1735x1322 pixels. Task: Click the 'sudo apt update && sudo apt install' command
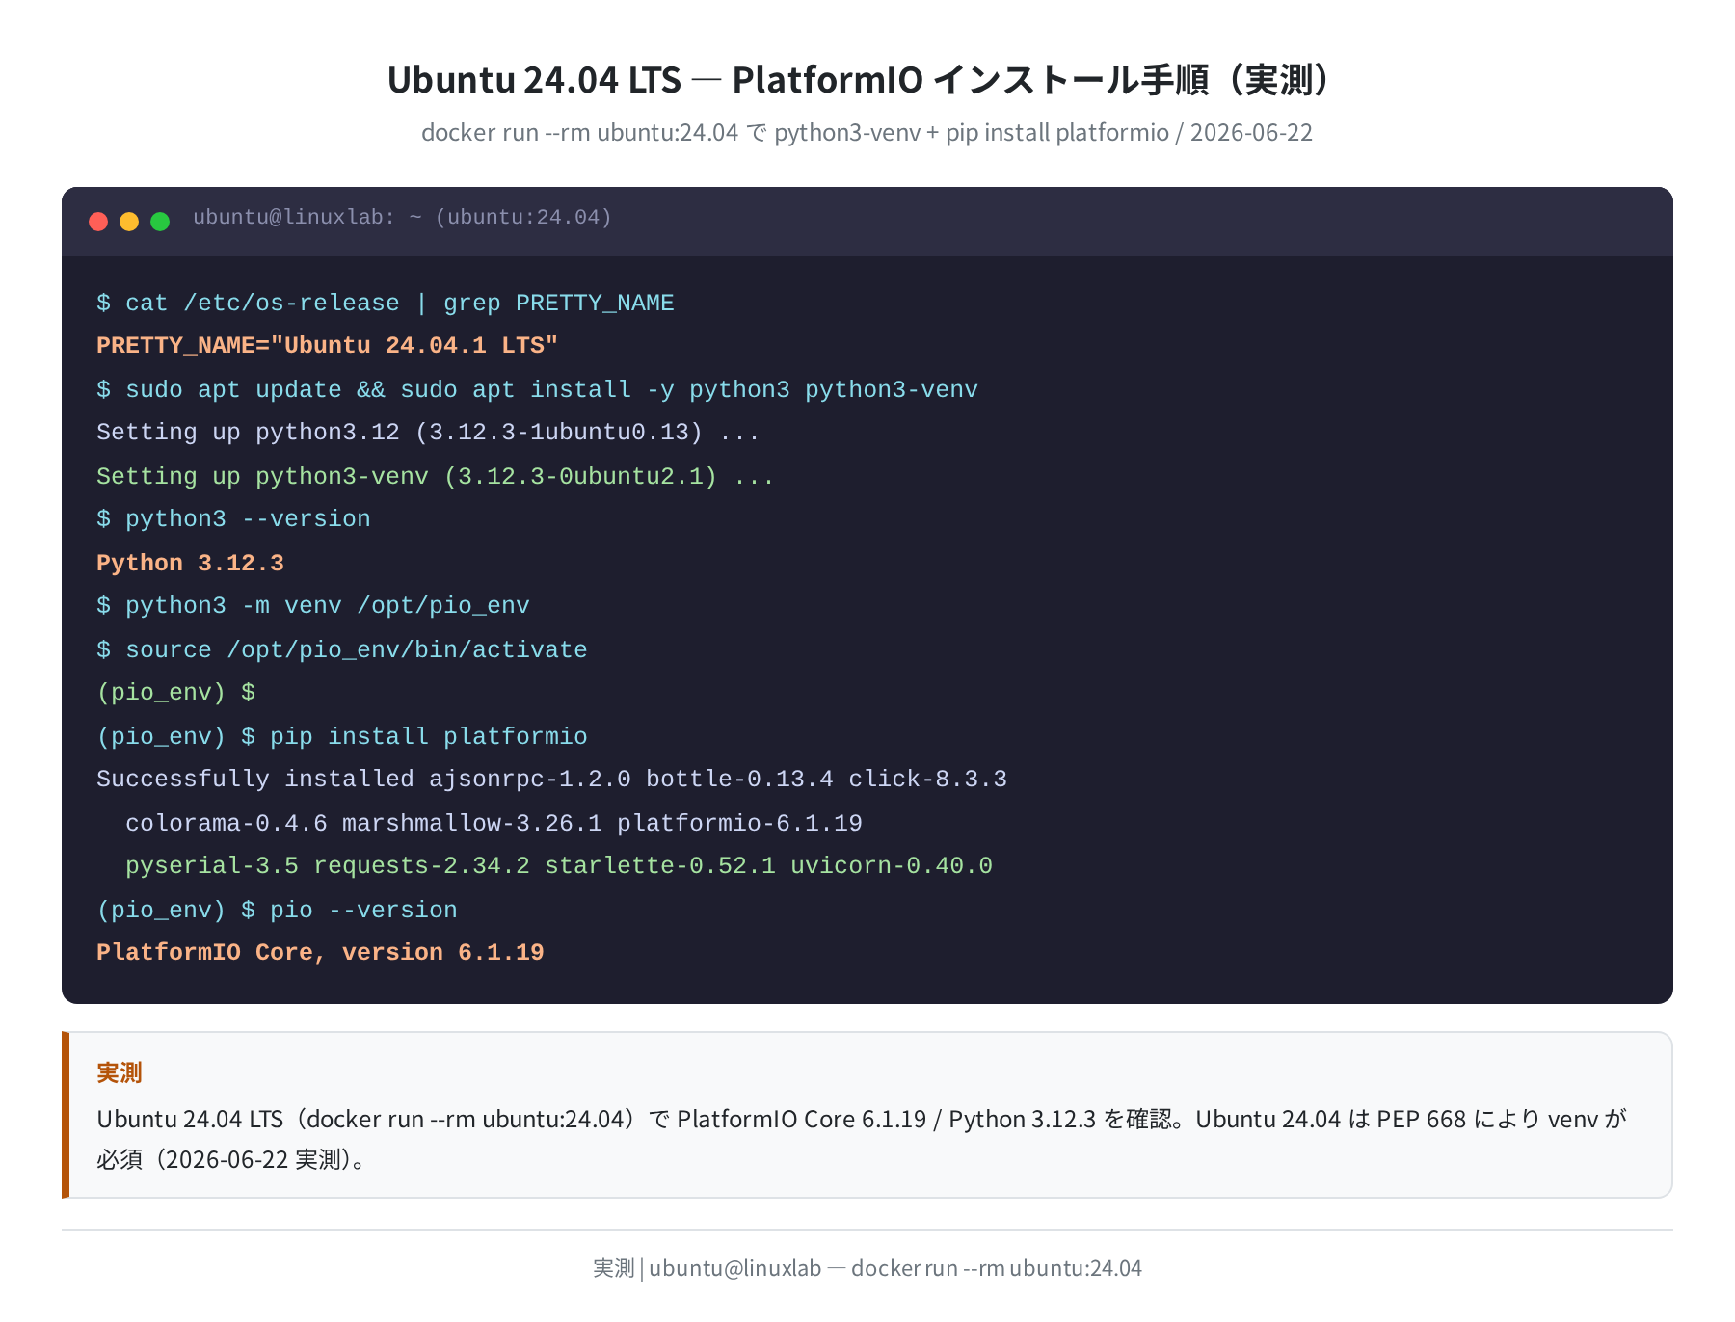[x=537, y=389]
